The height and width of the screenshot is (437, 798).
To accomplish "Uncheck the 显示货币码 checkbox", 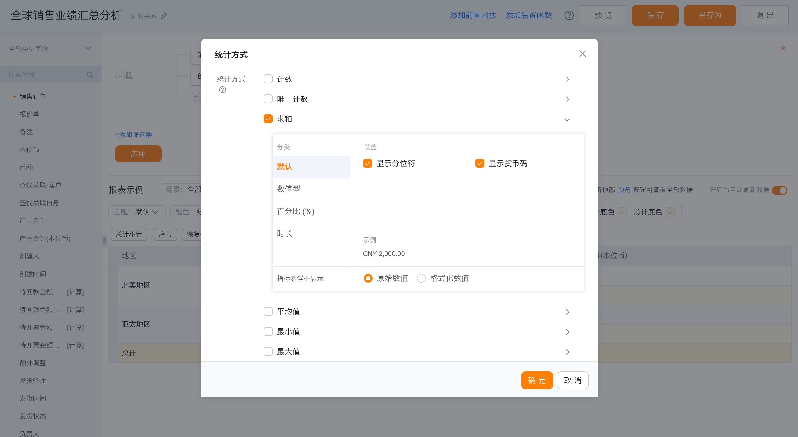I will [x=480, y=163].
